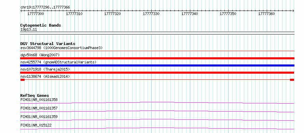
Task: Click the magenta NM_001161359 intron line
Action: pyautogui.click(x=157, y=120)
